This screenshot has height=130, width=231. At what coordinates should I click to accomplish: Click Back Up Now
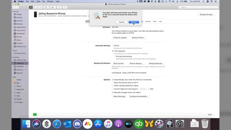[x=118, y=64]
